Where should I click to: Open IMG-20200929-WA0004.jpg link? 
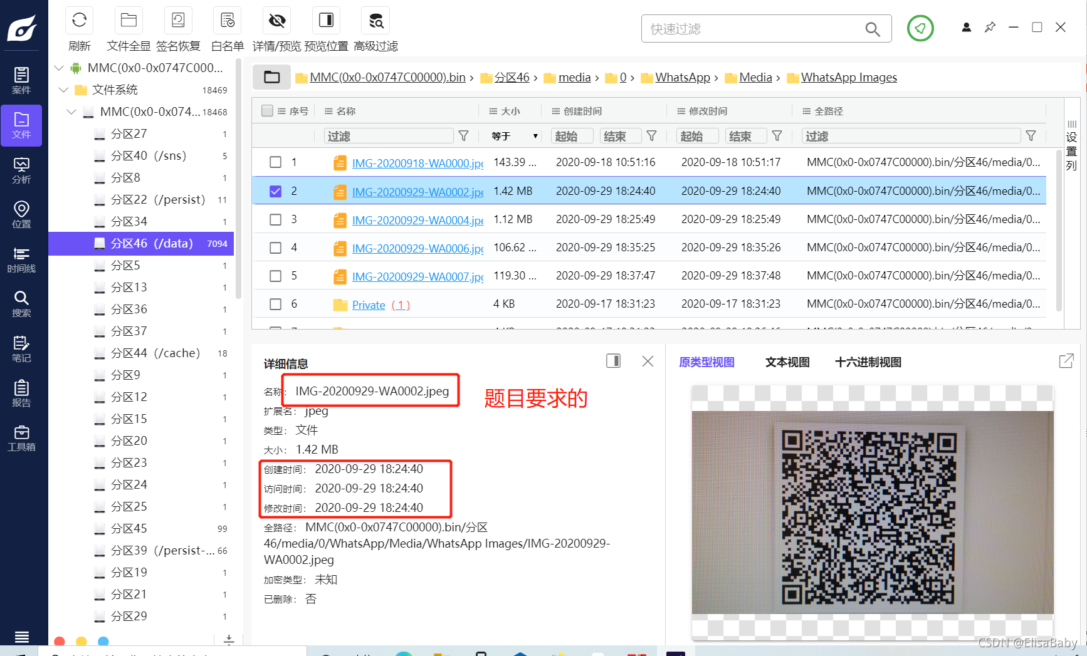(x=417, y=220)
